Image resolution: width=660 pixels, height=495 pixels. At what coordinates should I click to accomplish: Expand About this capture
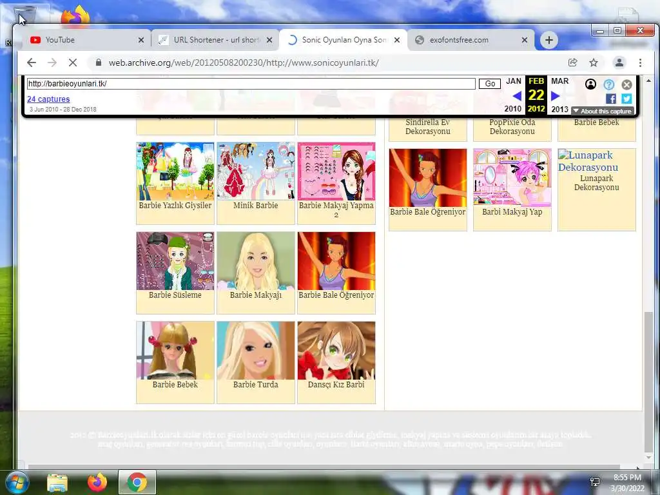coord(603,111)
